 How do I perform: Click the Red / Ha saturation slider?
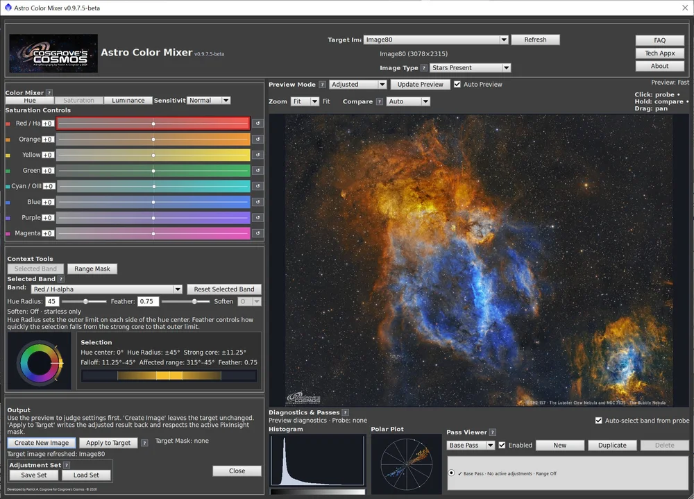coord(153,124)
